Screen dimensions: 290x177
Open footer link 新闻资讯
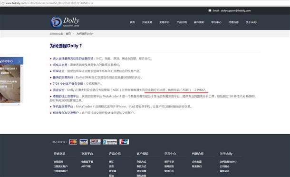point(169,167)
